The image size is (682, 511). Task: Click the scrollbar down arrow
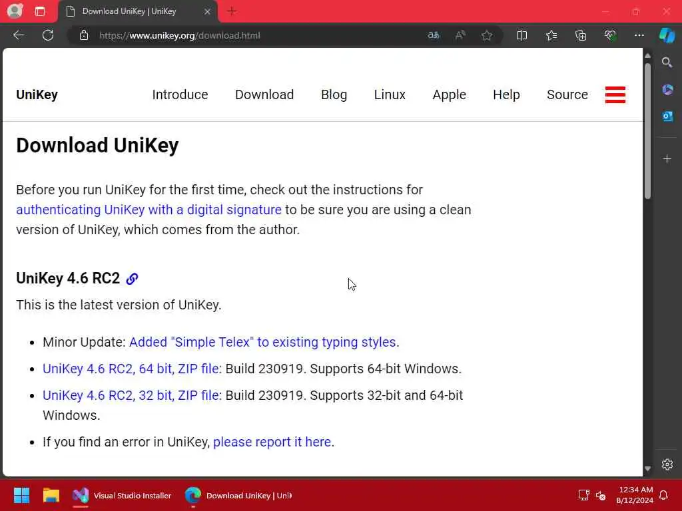[647, 469]
